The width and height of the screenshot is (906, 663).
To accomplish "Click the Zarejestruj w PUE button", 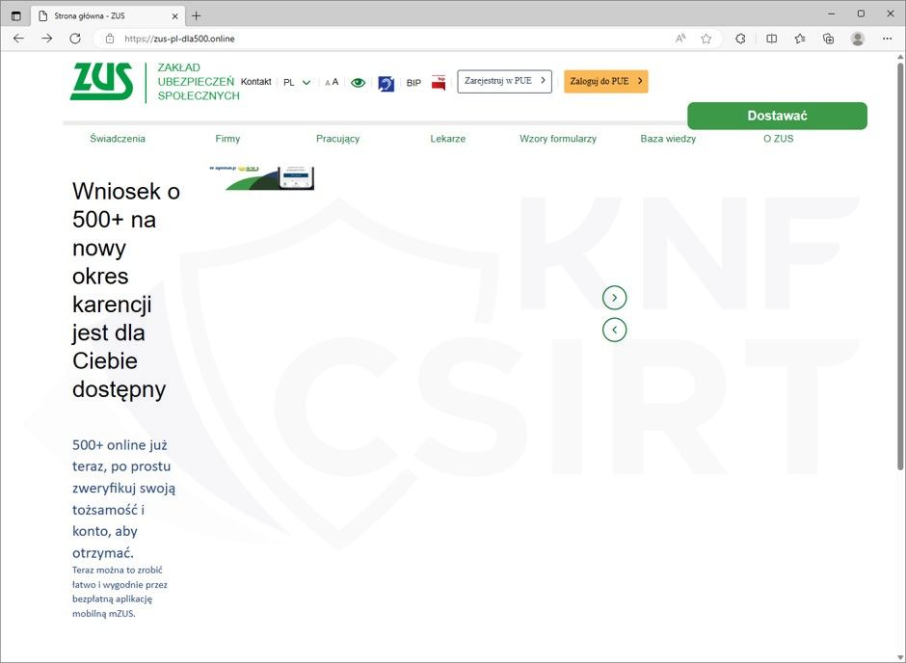I will (504, 82).
